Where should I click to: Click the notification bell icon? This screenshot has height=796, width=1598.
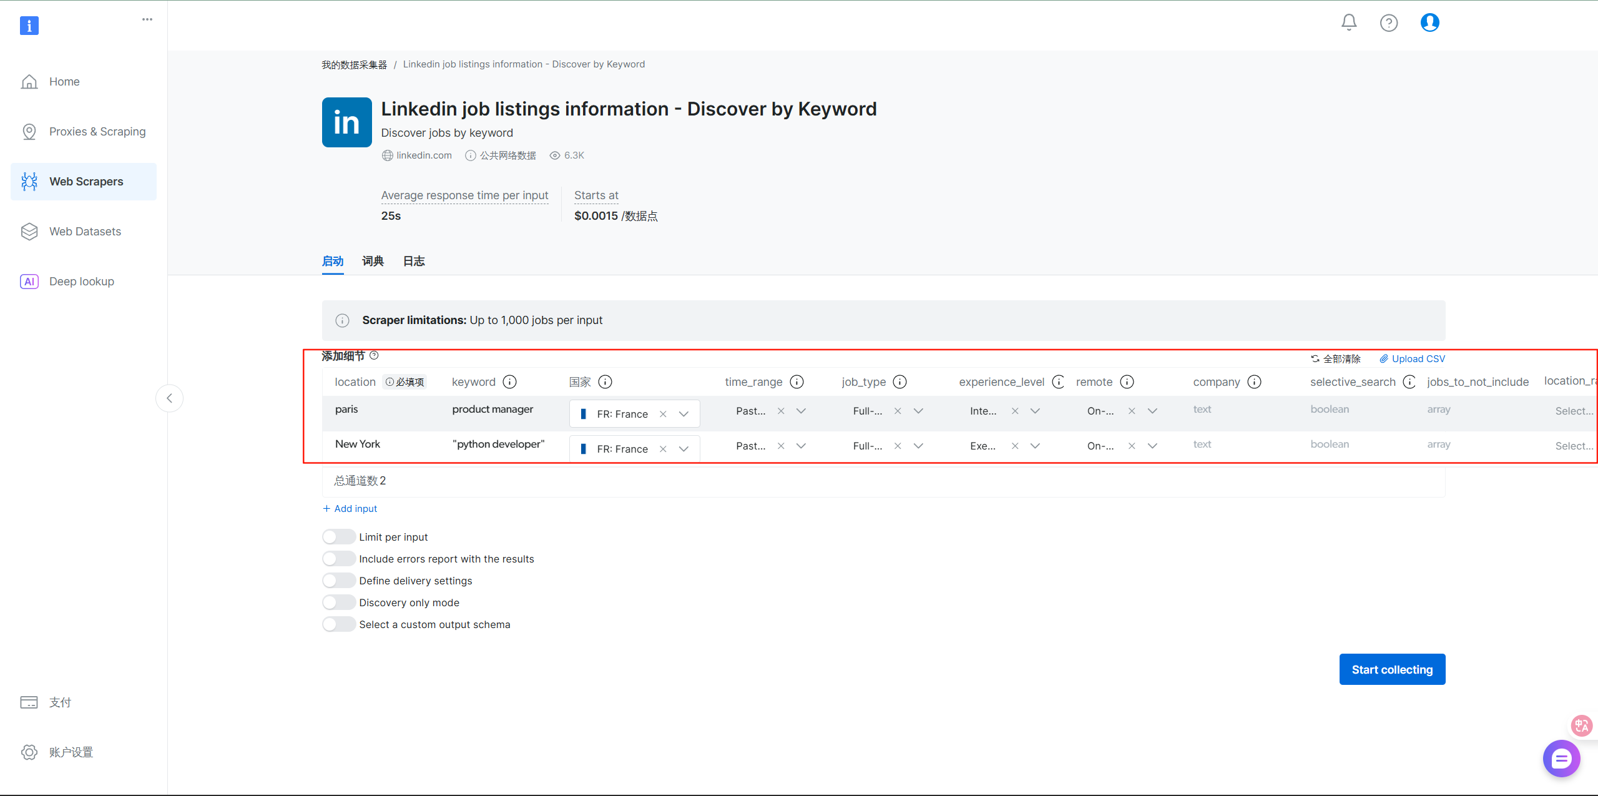coord(1348,23)
